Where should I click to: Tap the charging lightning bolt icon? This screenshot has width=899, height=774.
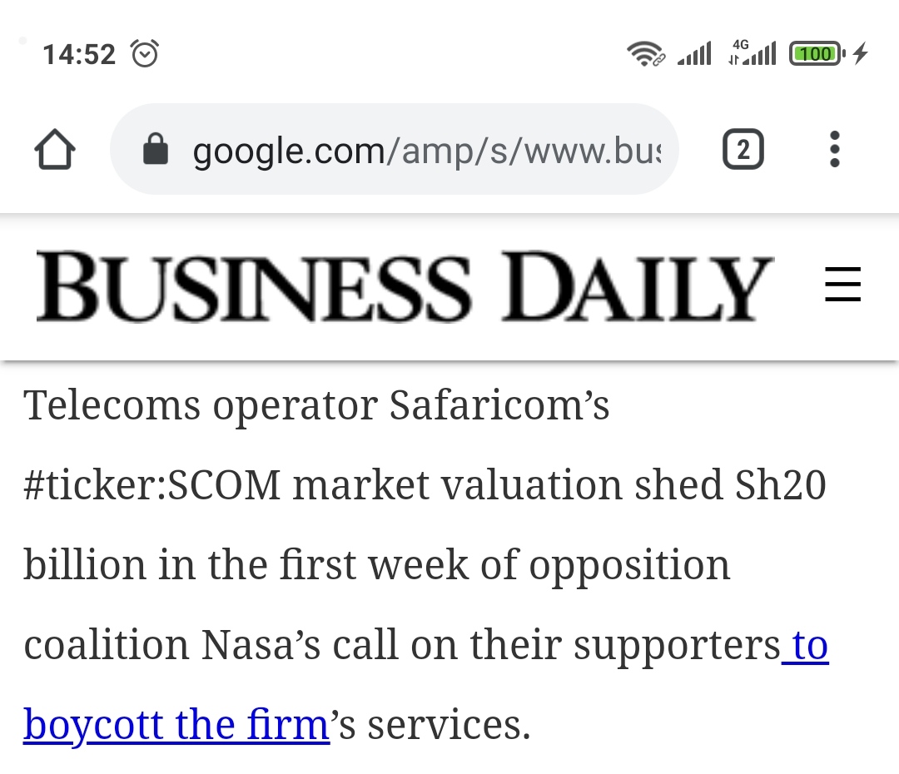point(860,53)
